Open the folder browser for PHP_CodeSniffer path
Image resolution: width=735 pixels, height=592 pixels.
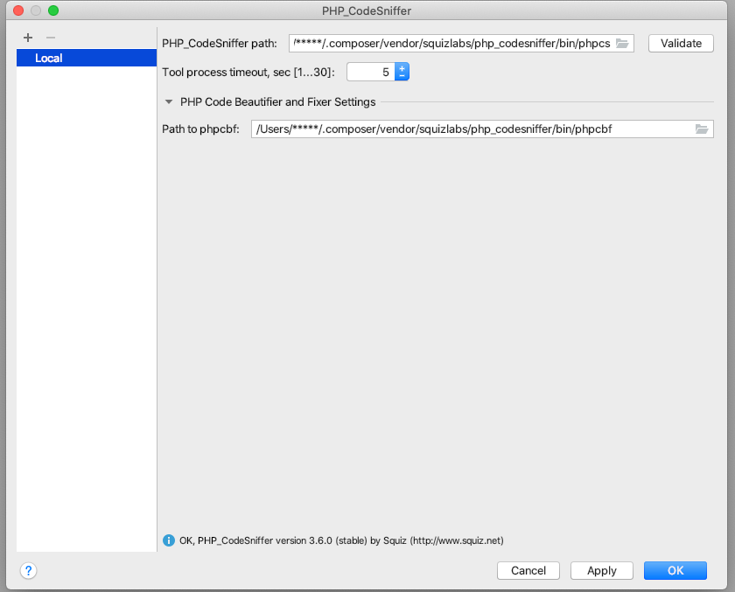622,43
